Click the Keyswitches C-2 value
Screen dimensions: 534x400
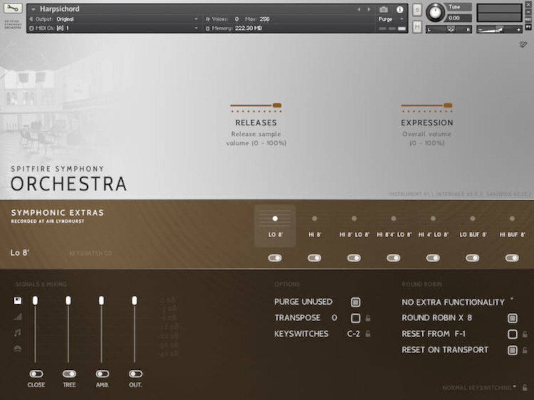353,334
